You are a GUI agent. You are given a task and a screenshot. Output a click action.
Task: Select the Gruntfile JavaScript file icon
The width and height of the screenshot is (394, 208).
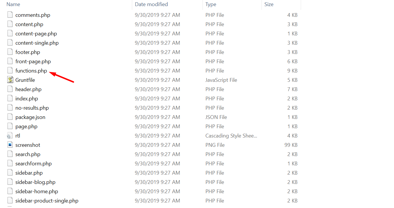(x=10, y=80)
